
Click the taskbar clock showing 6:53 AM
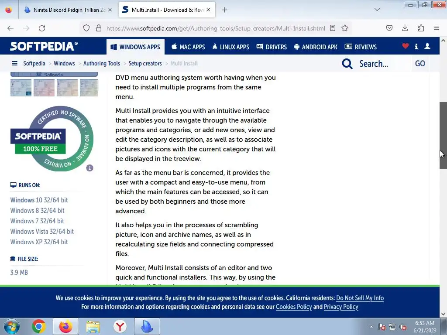[x=425, y=327]
